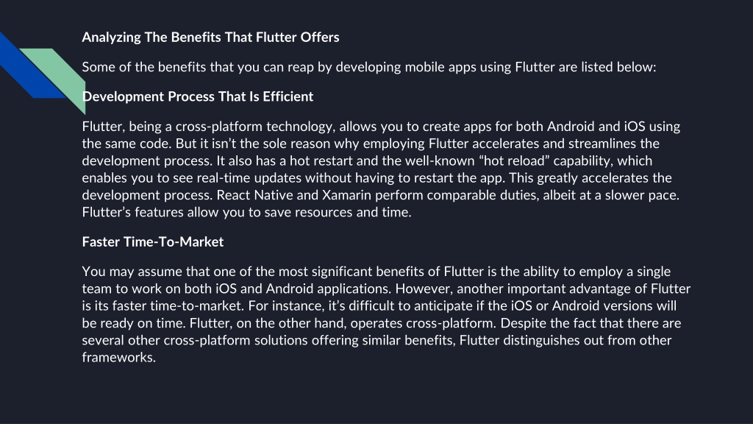Click the quoted phrase 'hot reload'
753x424 pixels.
click(514, 160)
